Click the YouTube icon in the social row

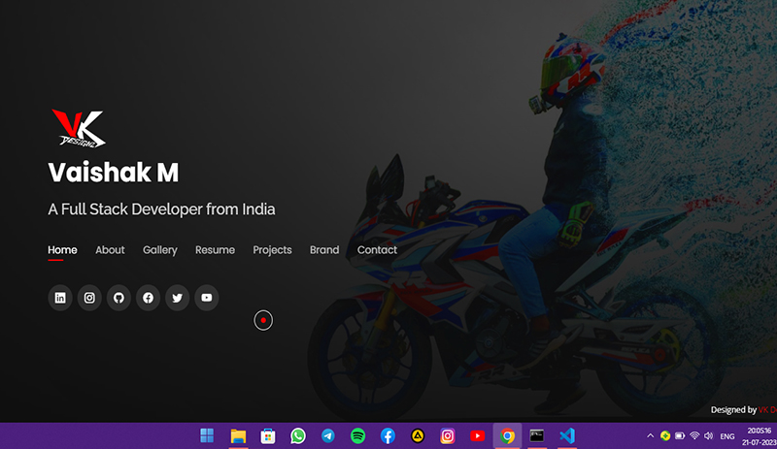click(206, 298)
